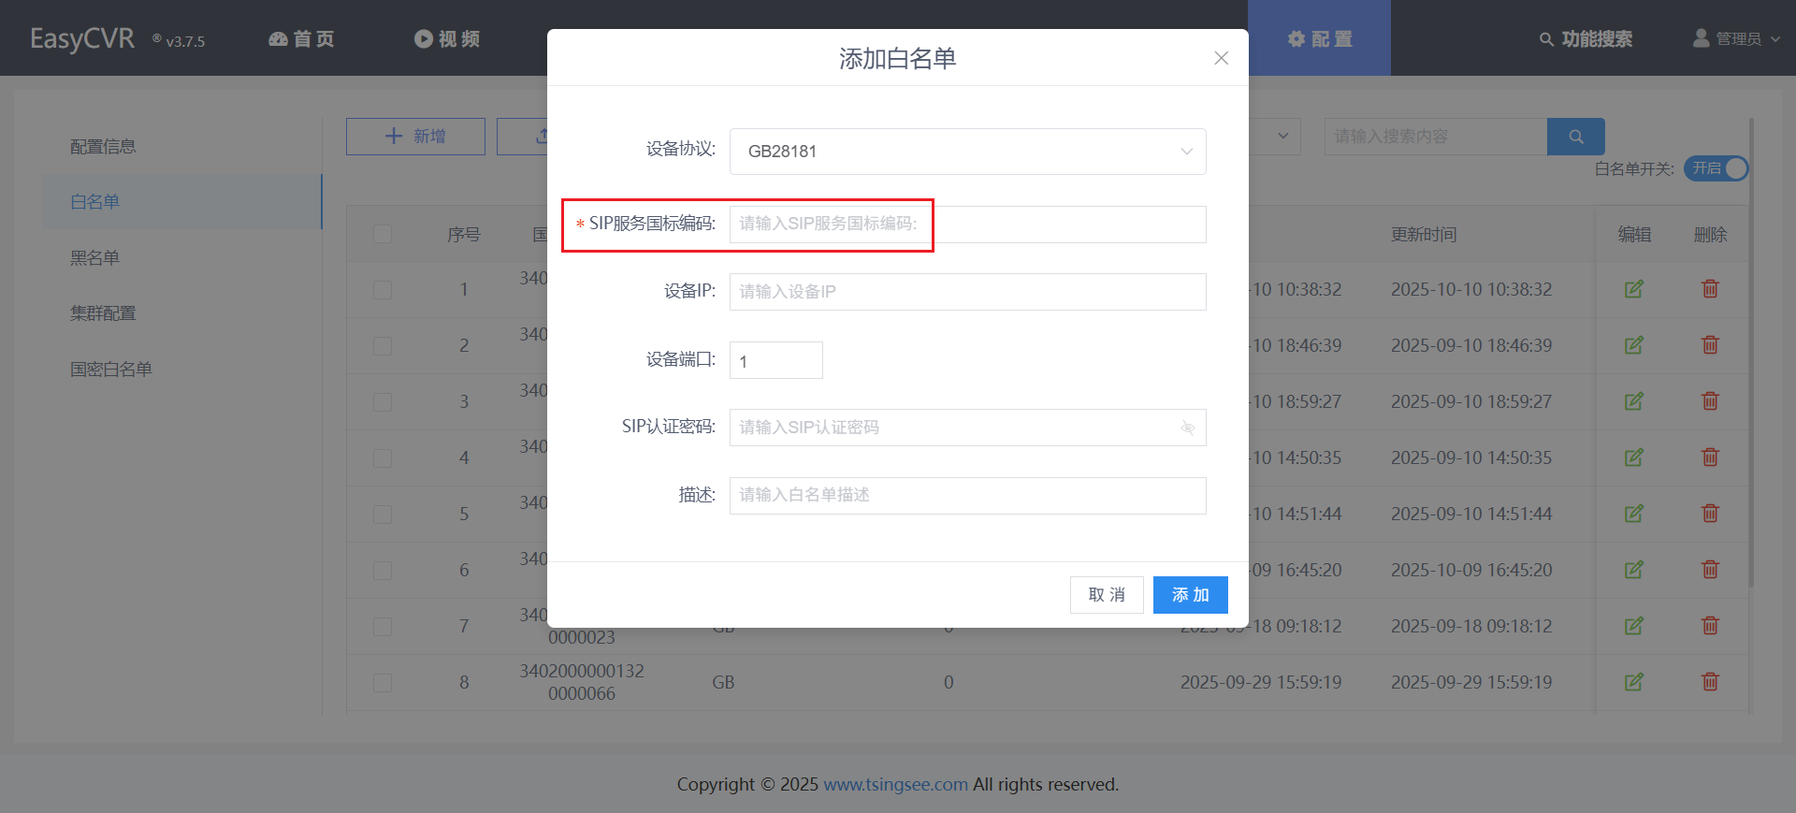
Task: Focus the 描述 input field
Action: click(x=967, y=496)
